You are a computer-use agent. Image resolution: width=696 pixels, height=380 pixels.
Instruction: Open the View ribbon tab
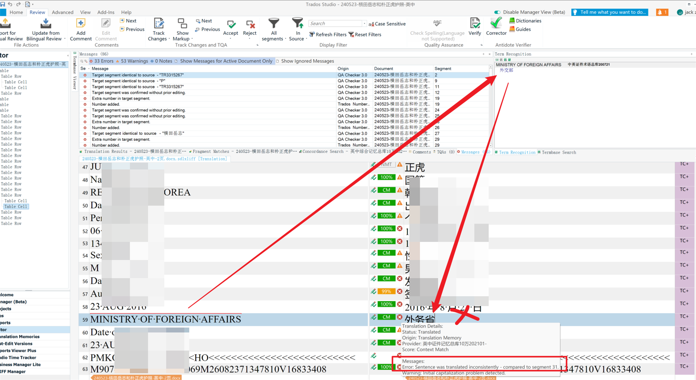[x=85, y=12]
